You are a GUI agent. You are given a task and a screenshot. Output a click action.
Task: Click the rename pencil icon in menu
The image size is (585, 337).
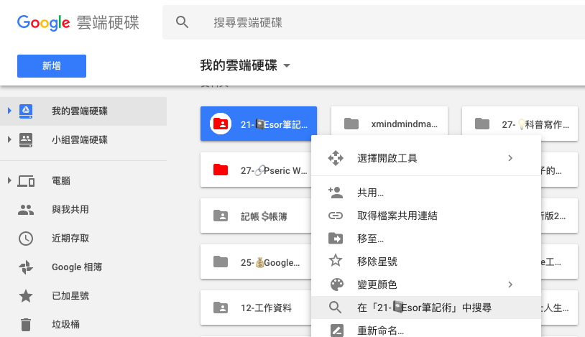(x=337, y=331)
